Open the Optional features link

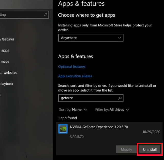click(72, 66)
